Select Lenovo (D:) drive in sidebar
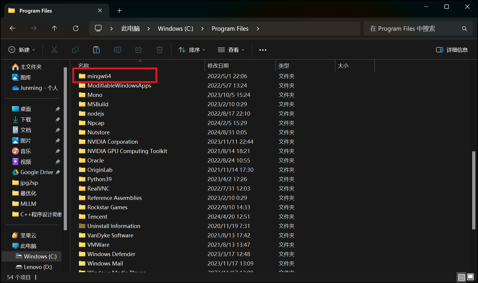Viewport: 478px width, 283px height. pos(34,267)
